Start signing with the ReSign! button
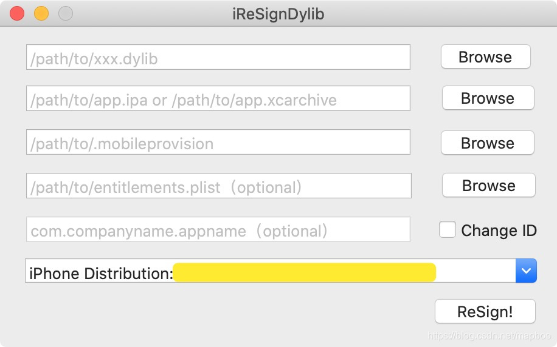The height and width of the screenshot is (347, 557). pyautogui.click(x=485, y=311)
